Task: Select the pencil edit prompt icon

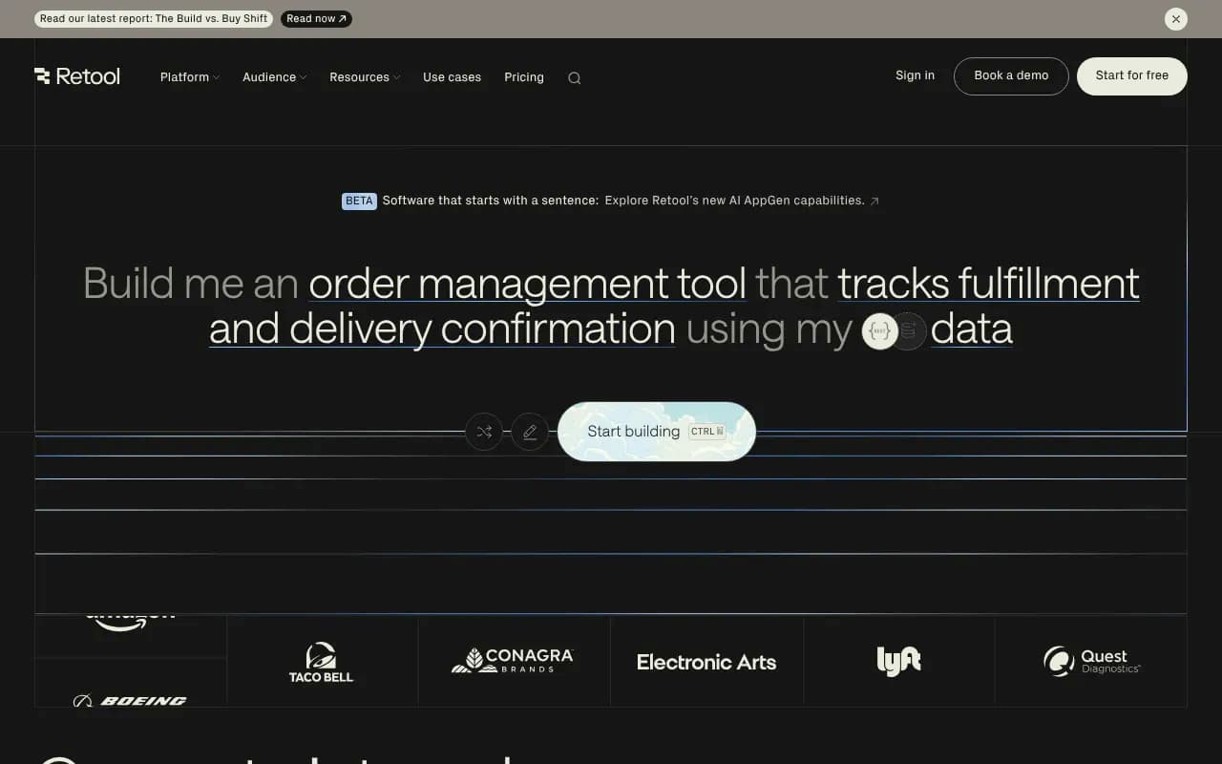Action: 530,432
